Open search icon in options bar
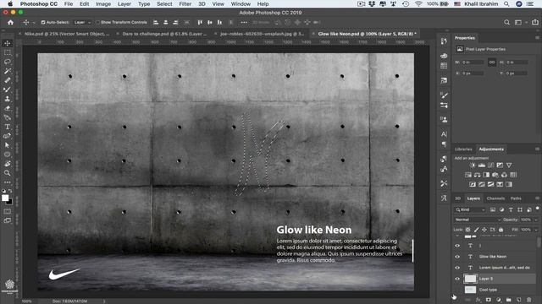 pos(506,23)
